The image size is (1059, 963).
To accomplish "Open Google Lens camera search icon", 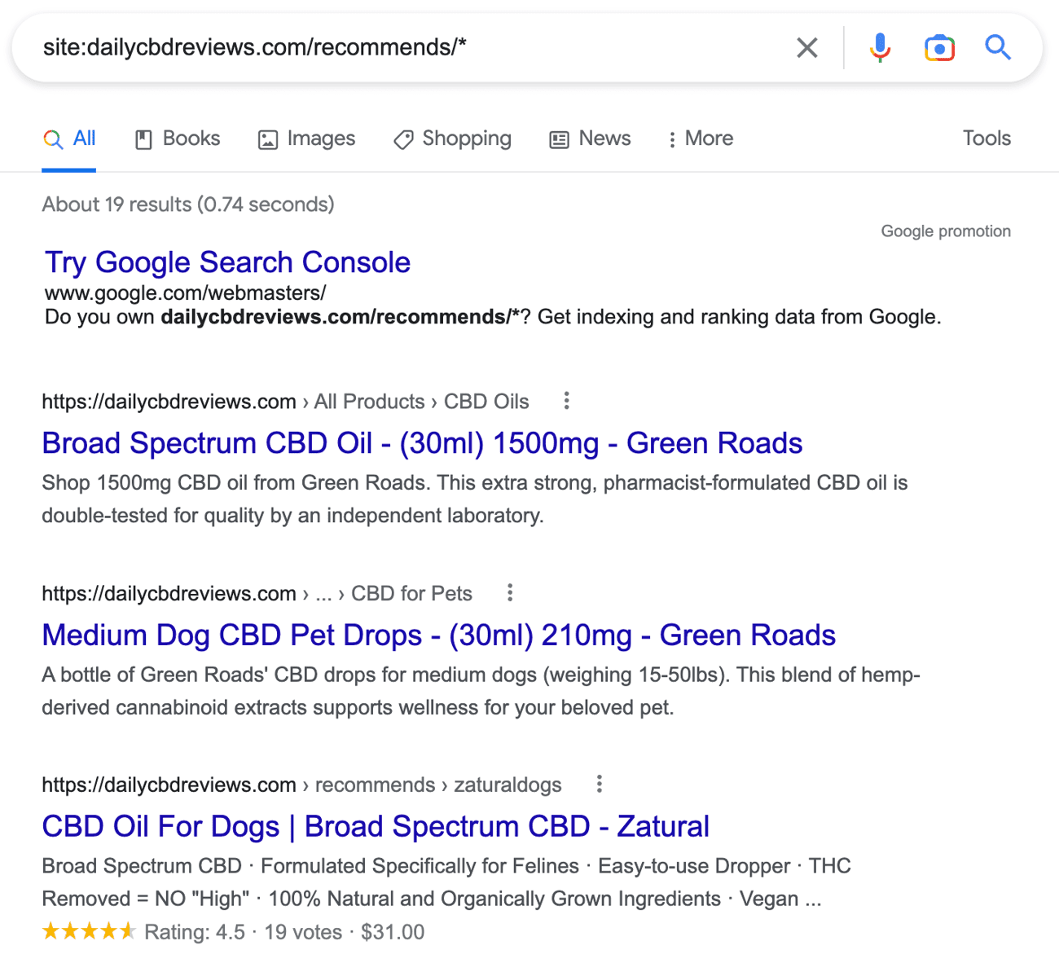I will [939, 48].
